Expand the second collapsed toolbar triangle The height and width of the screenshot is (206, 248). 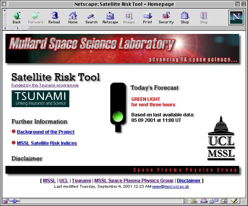18,28
